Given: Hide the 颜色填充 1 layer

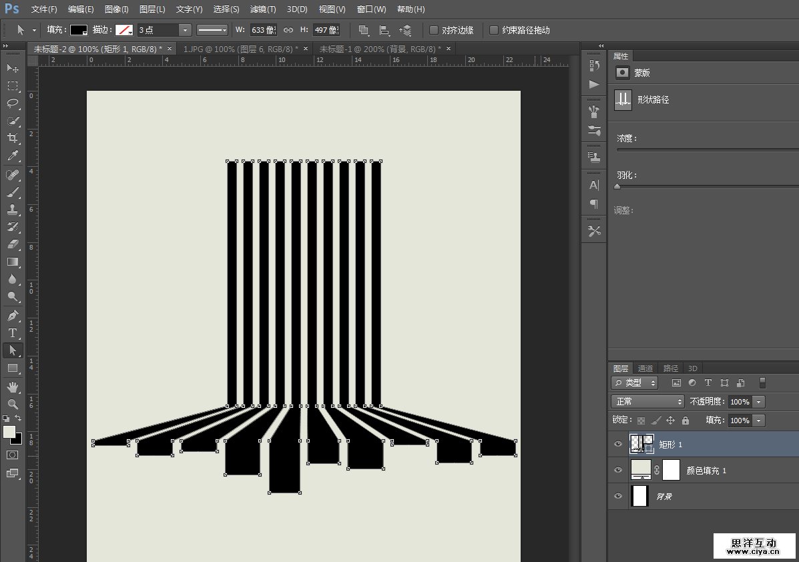Looking at the screenshot, I should coord(618,471).
